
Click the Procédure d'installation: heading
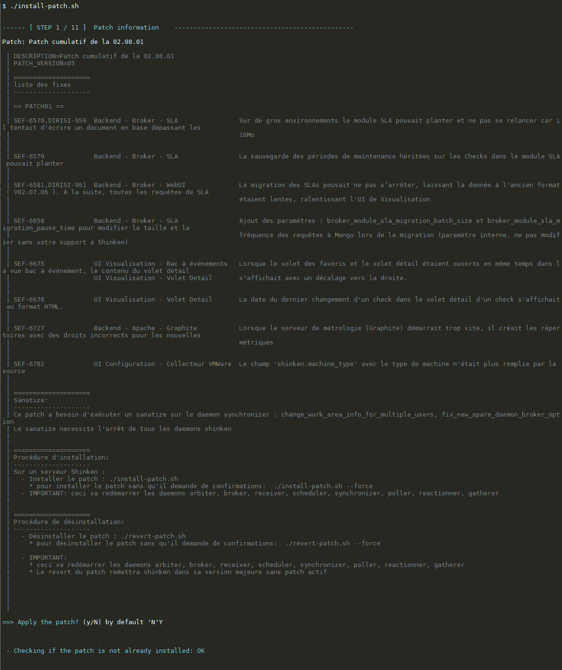point(62,458)
